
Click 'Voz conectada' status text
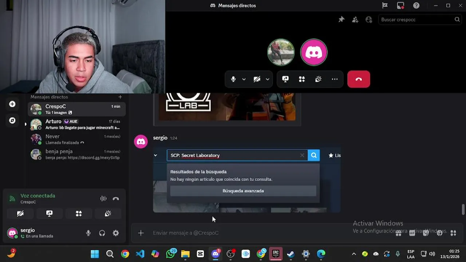coord(37,196)
